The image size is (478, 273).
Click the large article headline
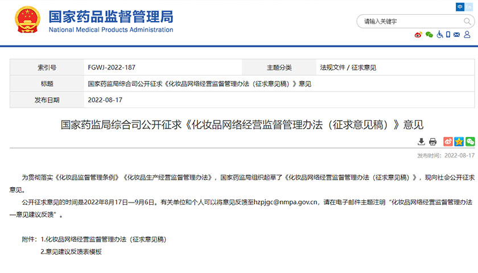coord(242,125)
